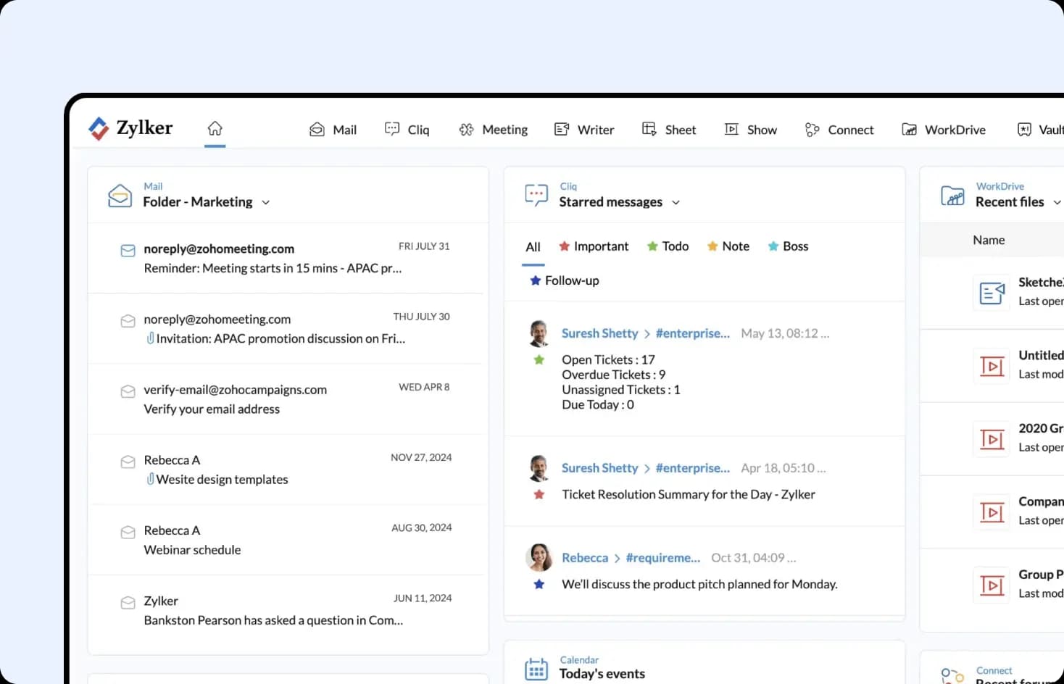Select the All tab in starred messages
This screenshot has height=684, width=1064.
point(533,246)
